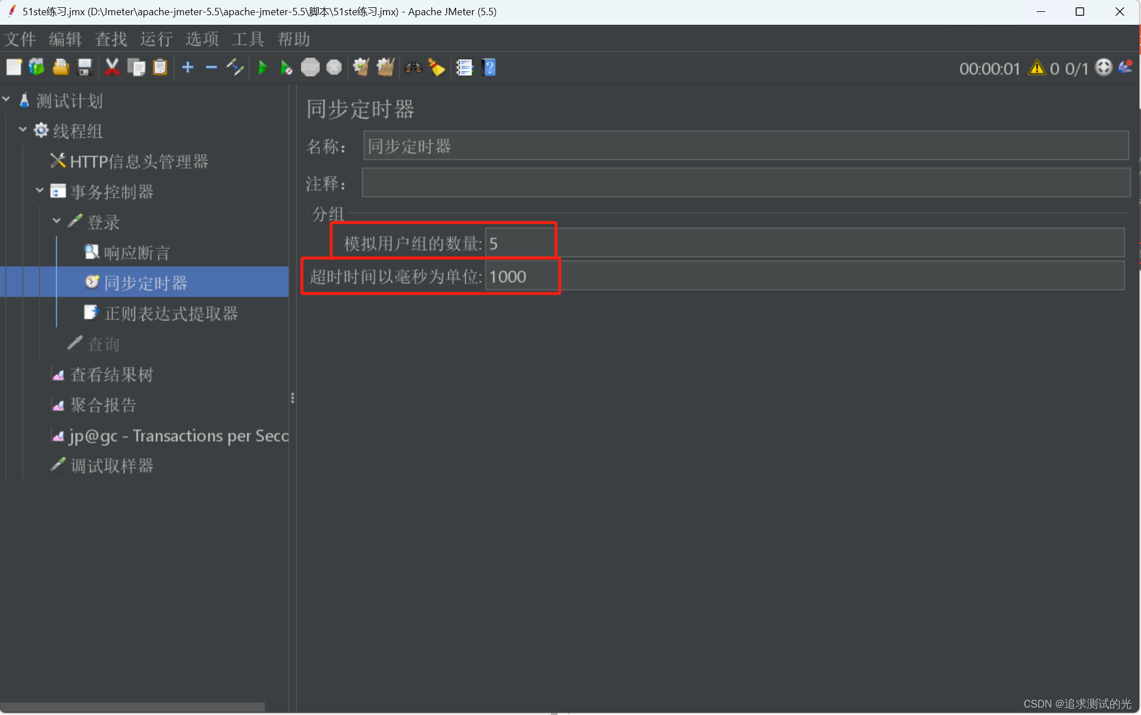The height and width of the screenshot is (715, 1141).
Task: Click the Clear results broom icon
Action: click(x=361, y=68)
